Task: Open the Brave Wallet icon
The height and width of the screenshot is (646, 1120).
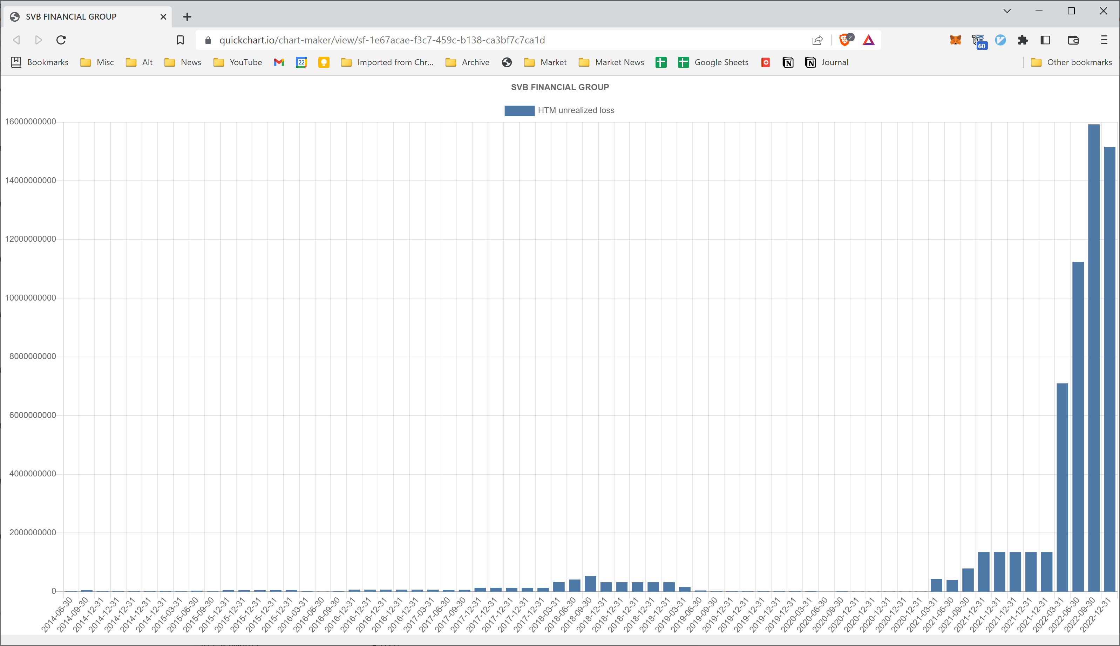Action: pyautogui.click(x=1073, y=40)
